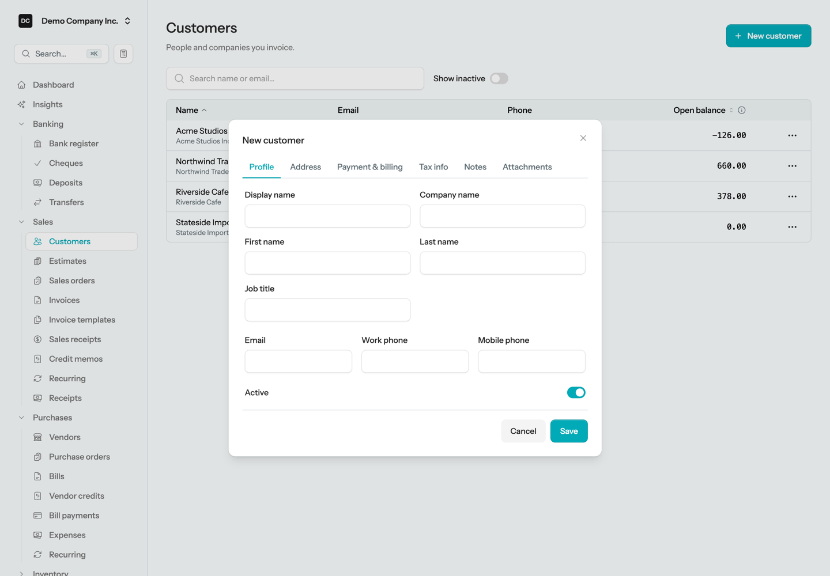Image resolution: width=830 pixels, height=576 pixels.
Task: Click the Vendors storefront icon
Action: click(37, 437)
